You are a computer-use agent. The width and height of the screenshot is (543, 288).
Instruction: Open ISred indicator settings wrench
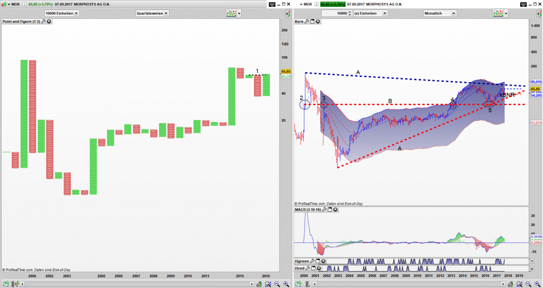(308, 268)
